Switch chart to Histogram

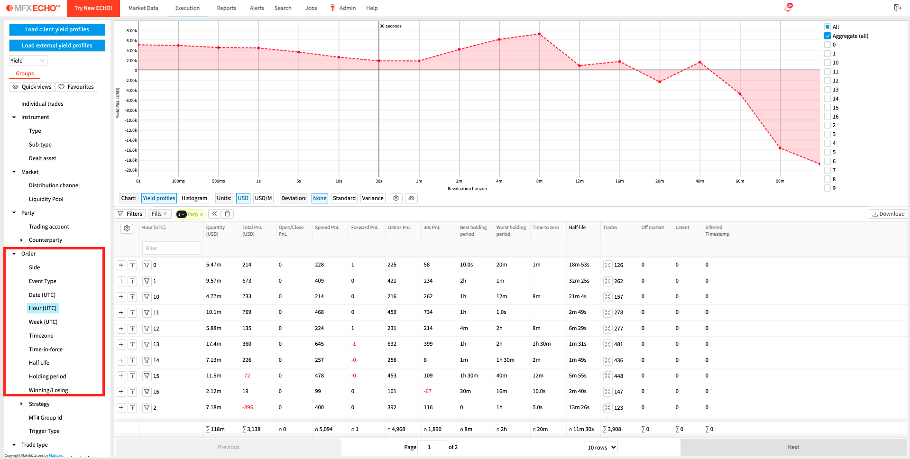(x=194, y=198)
